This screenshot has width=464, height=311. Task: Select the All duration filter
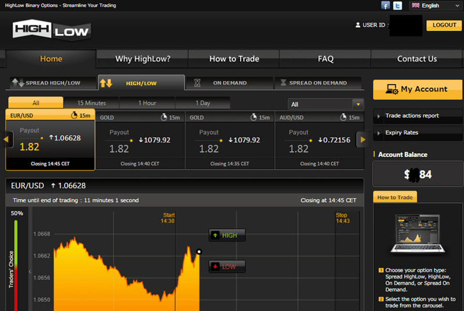pos(36,103)
